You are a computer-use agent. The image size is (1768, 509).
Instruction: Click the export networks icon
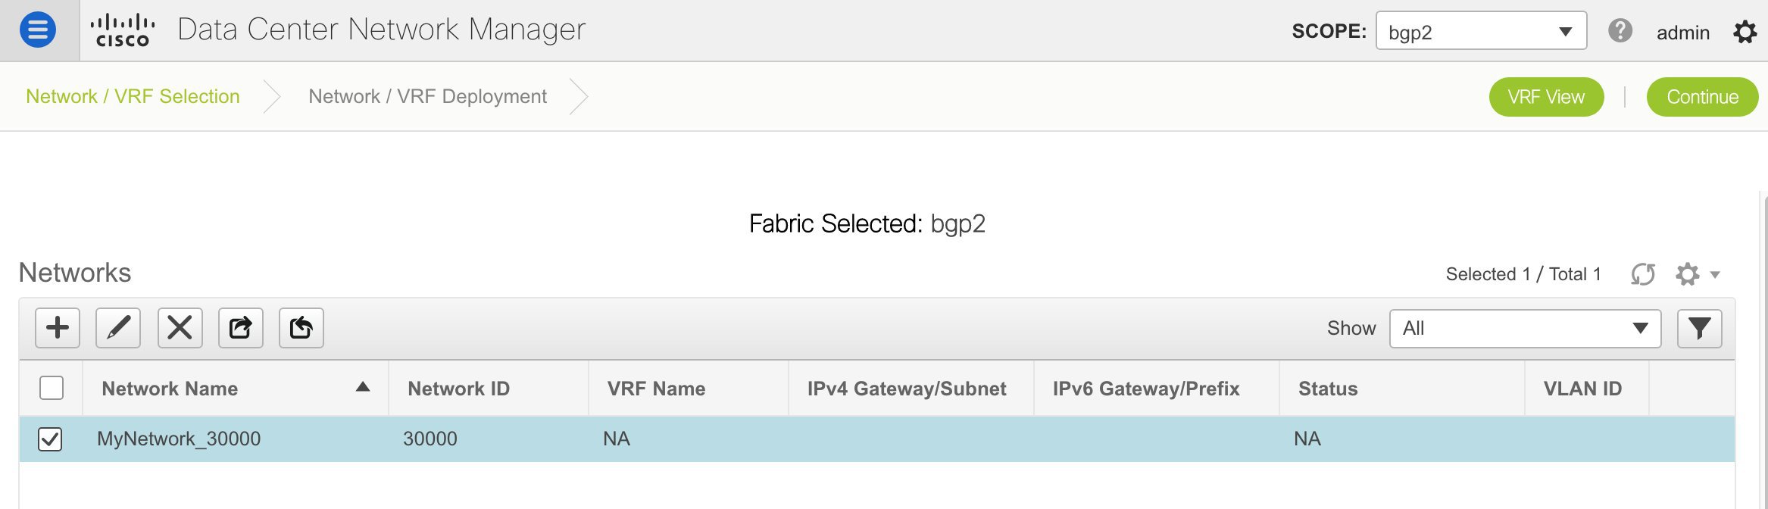click(x=241, y=328)
